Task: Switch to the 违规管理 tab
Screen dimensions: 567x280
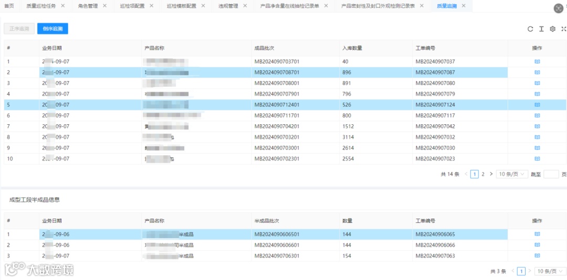Action: (228, 6)
